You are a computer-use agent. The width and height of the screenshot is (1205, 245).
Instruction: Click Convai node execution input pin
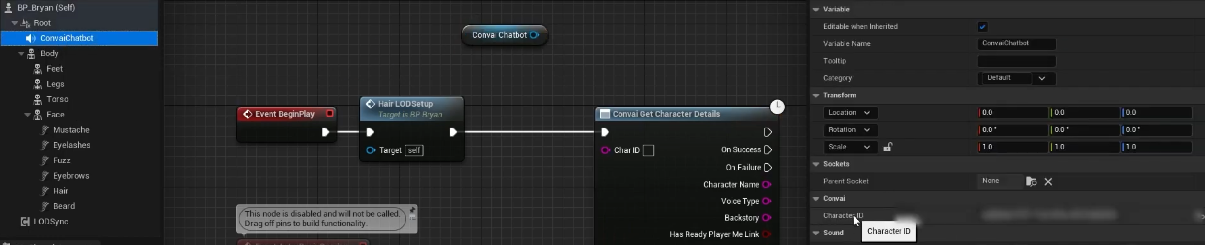point(605,132)
